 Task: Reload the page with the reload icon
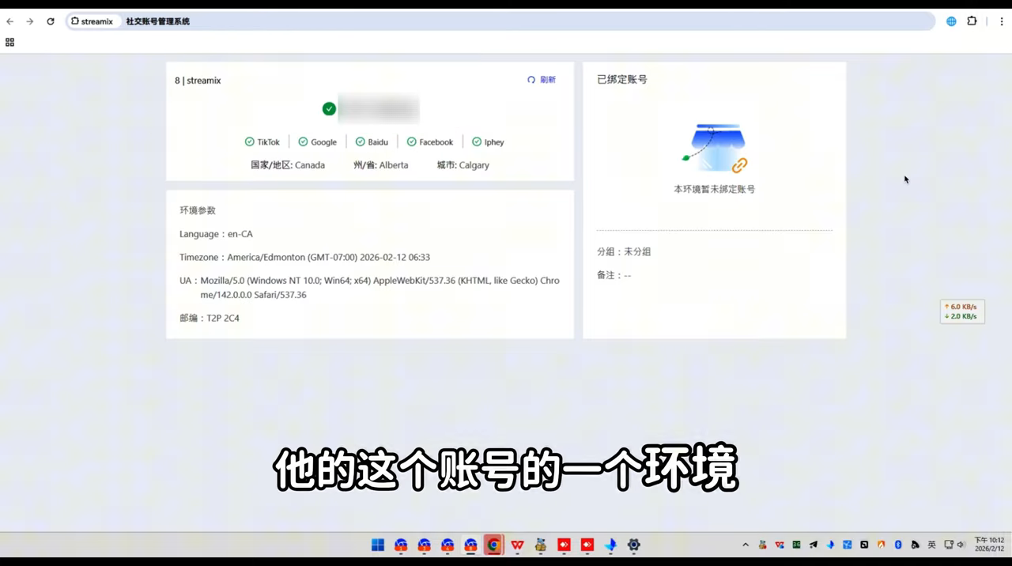[51, 21]
